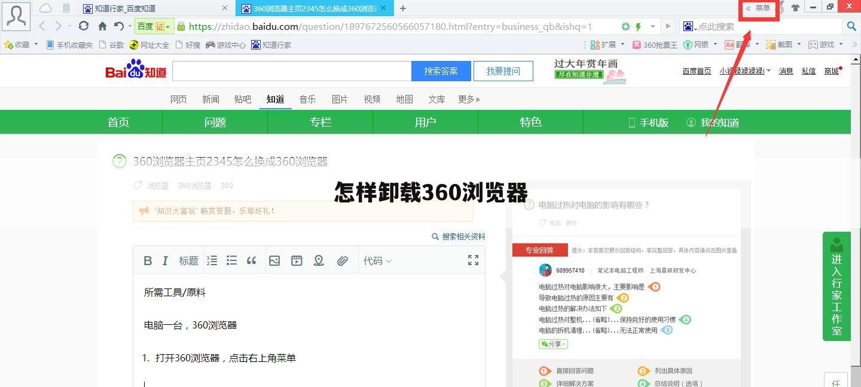Open the 代码 code dropdown
This screenshot has width=861, height=387.
click(377, 260)
